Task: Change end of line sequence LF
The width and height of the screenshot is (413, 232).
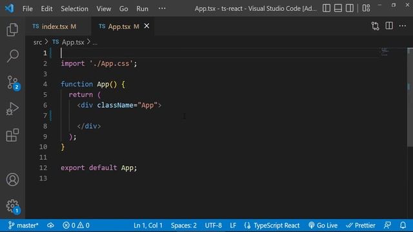Action: click(x=233, y=226)
